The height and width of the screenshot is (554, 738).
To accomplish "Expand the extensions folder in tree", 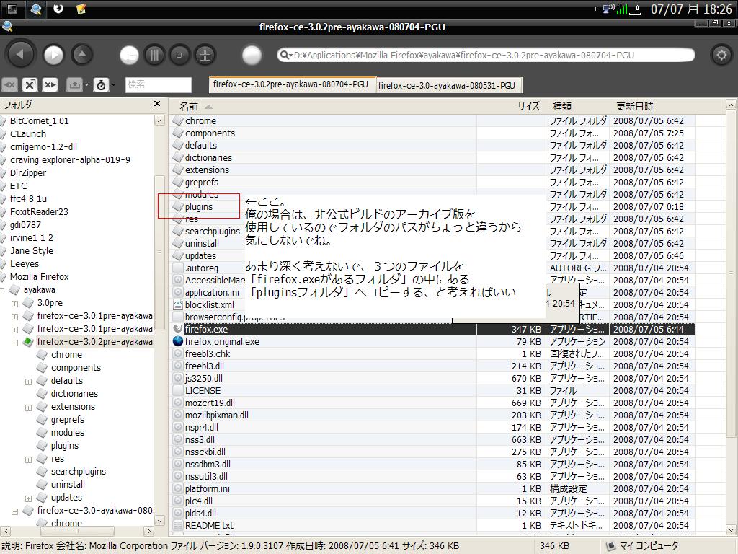I will pyautogui.click(x=28, y=408).
